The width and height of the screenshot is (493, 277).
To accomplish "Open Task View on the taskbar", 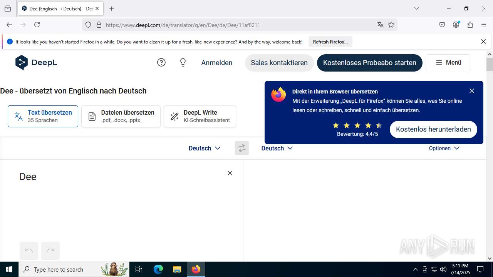I will click(x=139, y=269).
